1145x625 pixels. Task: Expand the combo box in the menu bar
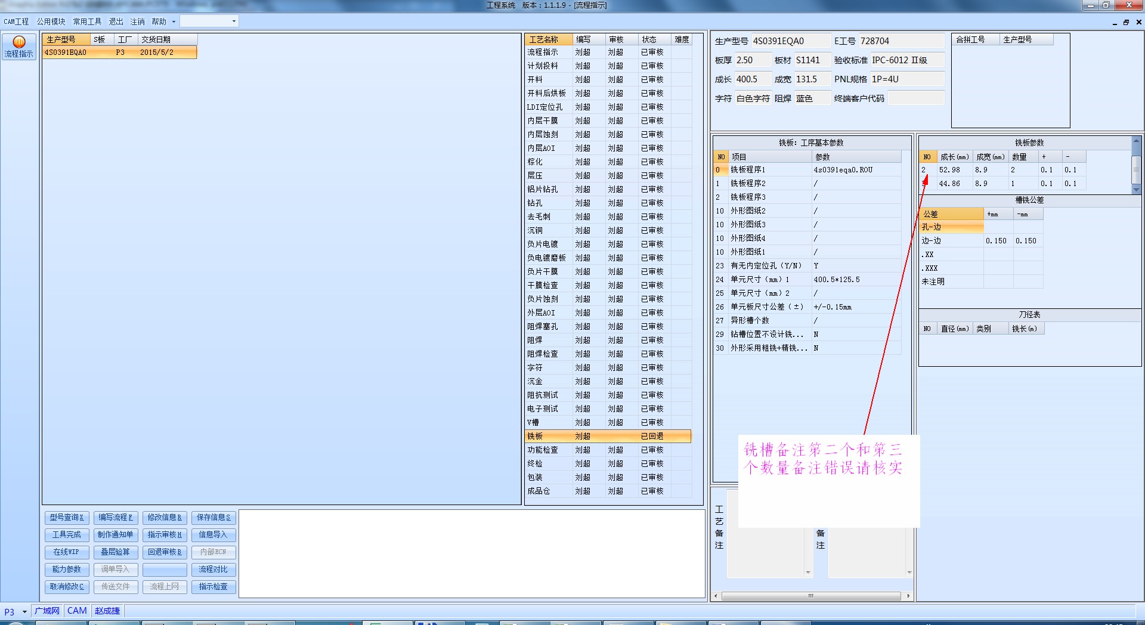coord(234,21)
